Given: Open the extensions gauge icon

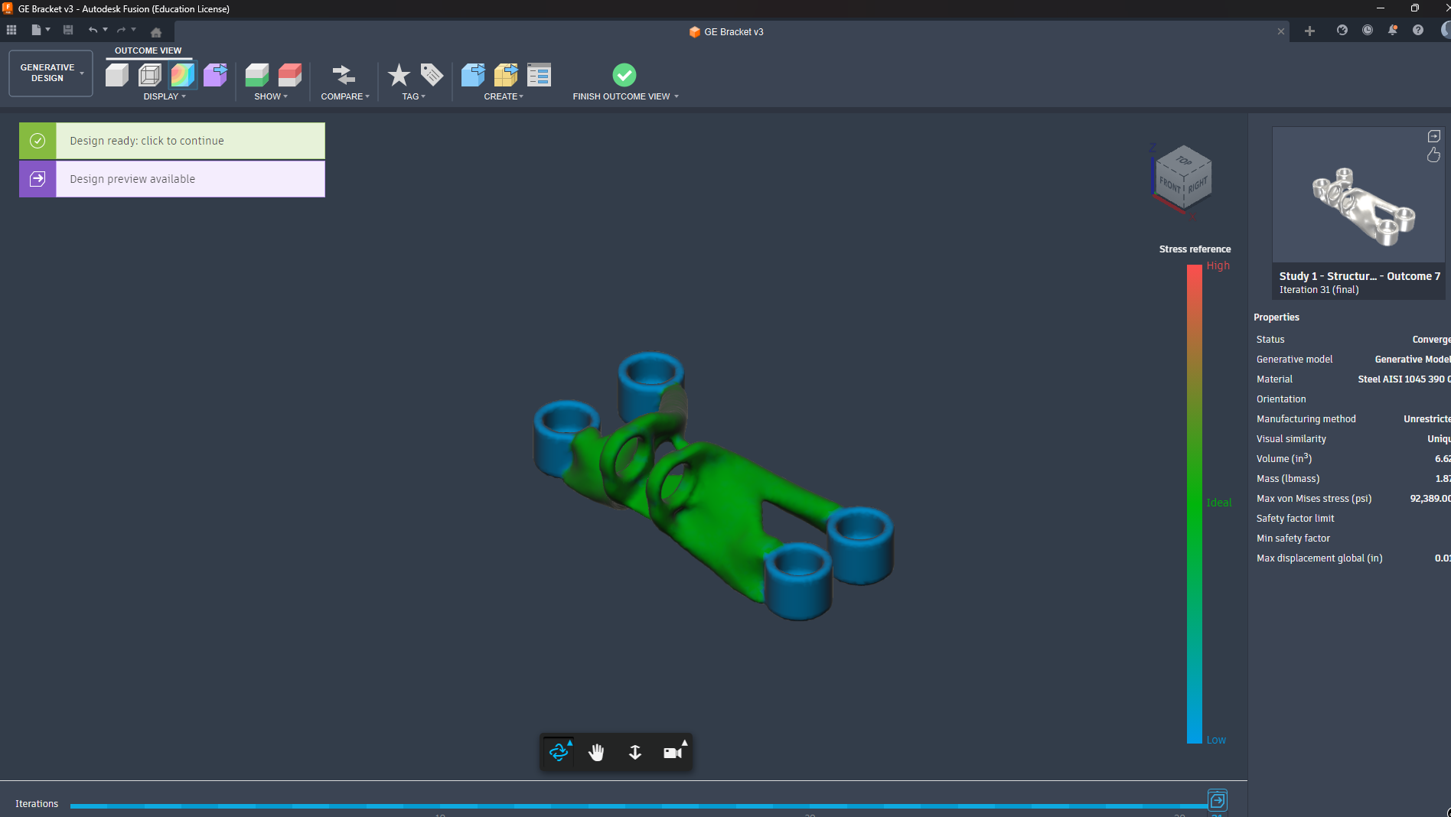Looking at the screenshot, I should [1342, 31].
